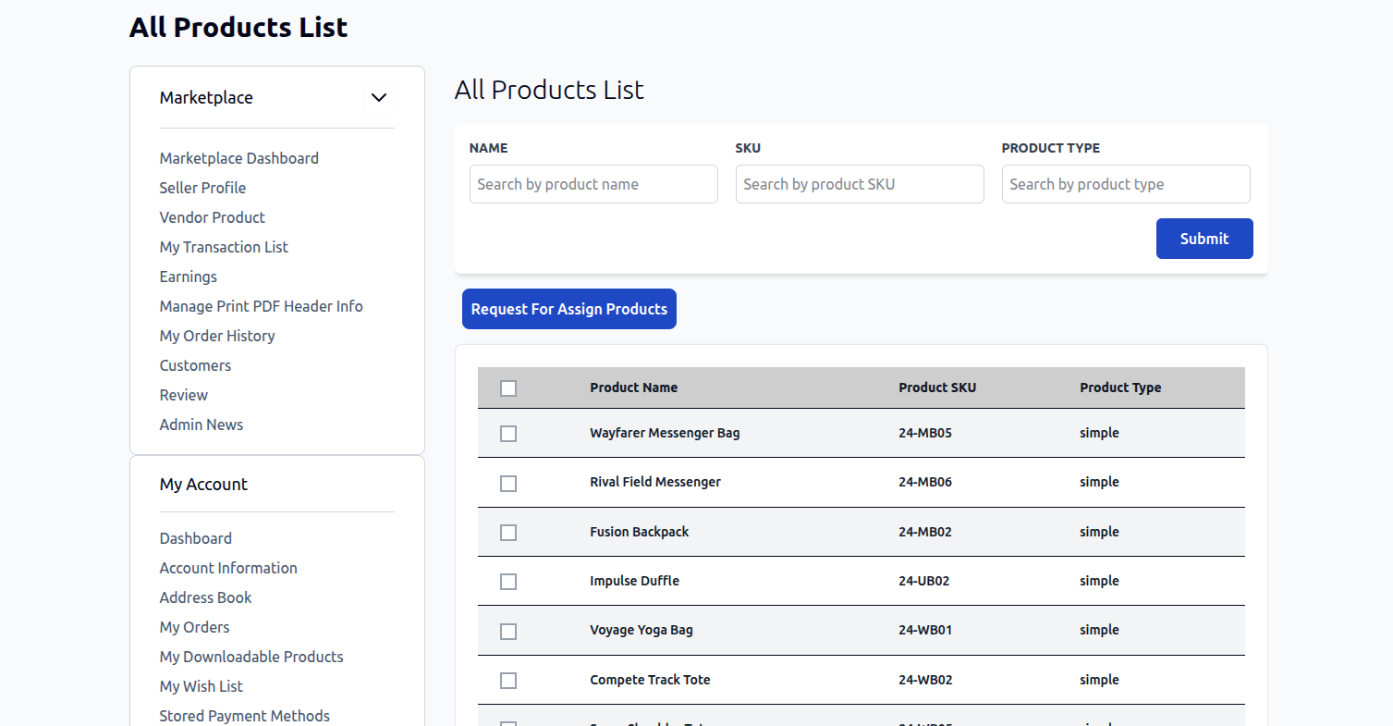Open the Review page
Viewport: 1393px width, 726px height.
pyautogui.click(x=183, y=395)
